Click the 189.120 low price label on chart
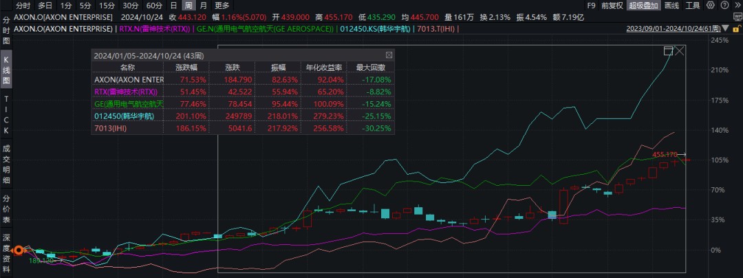 click(41, 260)
